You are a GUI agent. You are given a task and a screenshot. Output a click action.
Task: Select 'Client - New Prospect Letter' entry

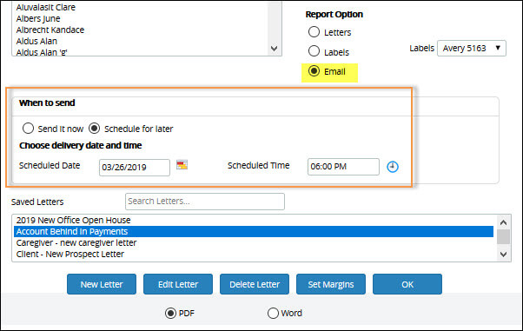click(254, 255)
